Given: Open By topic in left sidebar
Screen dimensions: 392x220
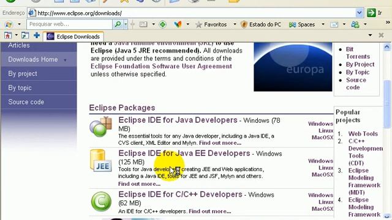Looking at the screenshot, I should 39,88.
